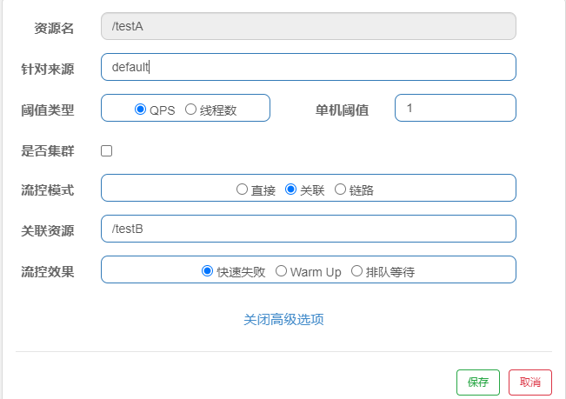The image size is (566, 399).
Task: Choose 直接 flow control mode
Action: tap(242, 189)
